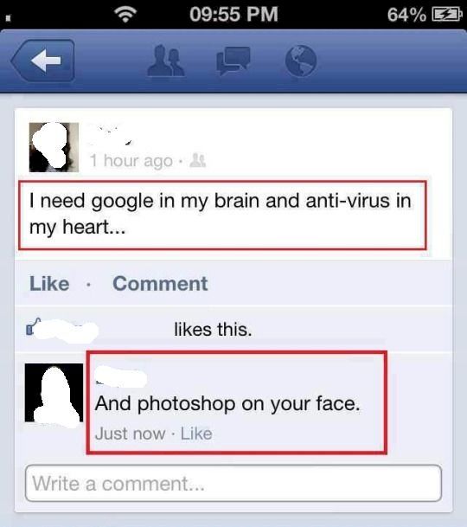The height and width of the screenshot is (527, 467).
Task: Open the commenter's profile picture
Action: pyautogui.click(x=54, y=393)
